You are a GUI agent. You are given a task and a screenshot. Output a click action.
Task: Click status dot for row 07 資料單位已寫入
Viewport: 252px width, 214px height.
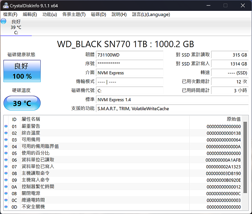coord(6,167)
